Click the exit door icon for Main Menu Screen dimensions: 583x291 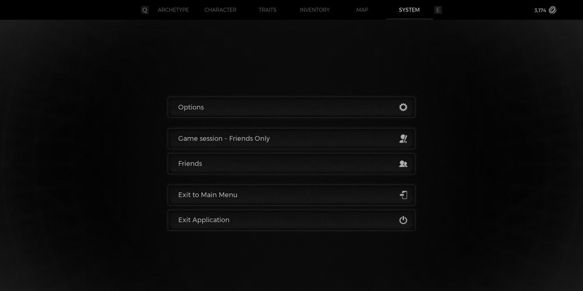[x=403, y=195]
